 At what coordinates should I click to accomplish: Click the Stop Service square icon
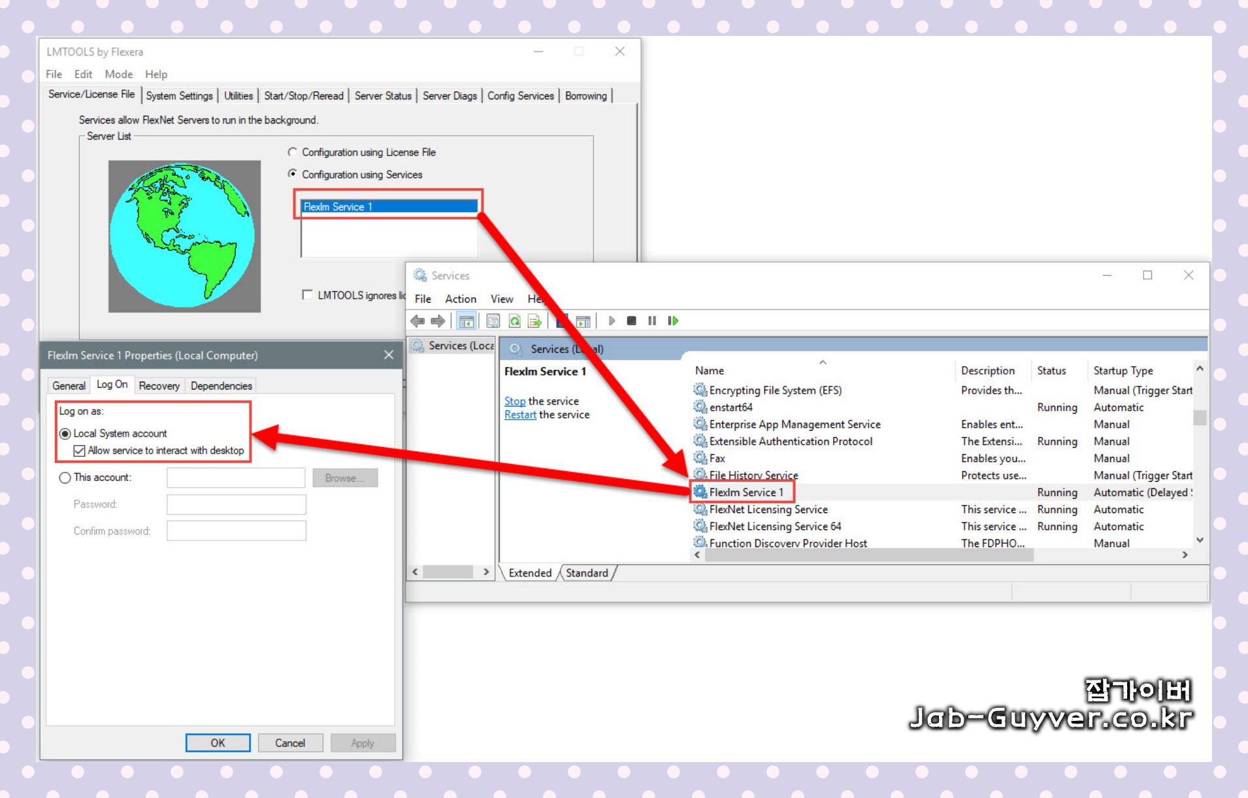(x=631, y=321)
